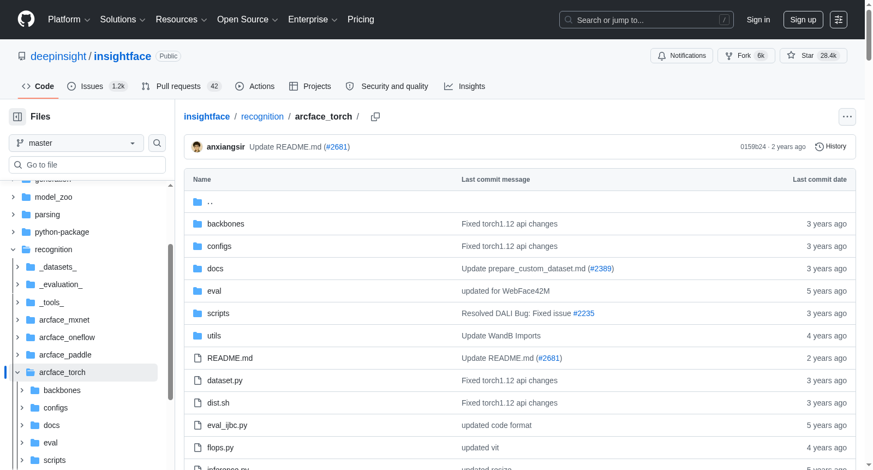Open the _tools_ folder in sidebar tree

coord(51,302)
